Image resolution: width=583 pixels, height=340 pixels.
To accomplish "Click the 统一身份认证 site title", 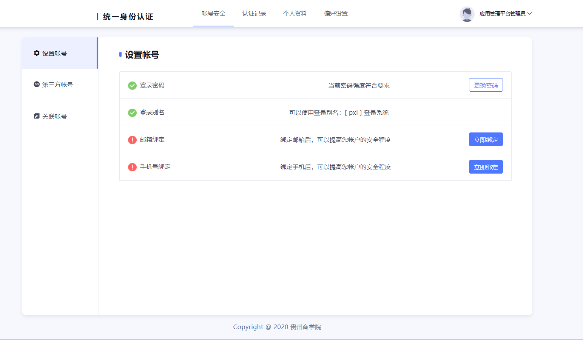I will (x=128, y=17).
